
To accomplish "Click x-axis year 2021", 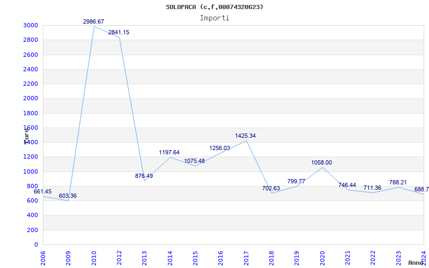I will point(347,258).
